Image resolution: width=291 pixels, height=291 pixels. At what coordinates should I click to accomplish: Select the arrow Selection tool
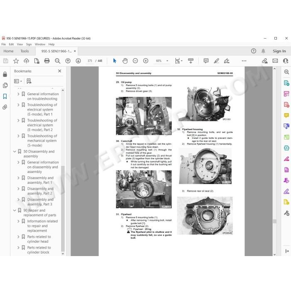pos(114,61)
